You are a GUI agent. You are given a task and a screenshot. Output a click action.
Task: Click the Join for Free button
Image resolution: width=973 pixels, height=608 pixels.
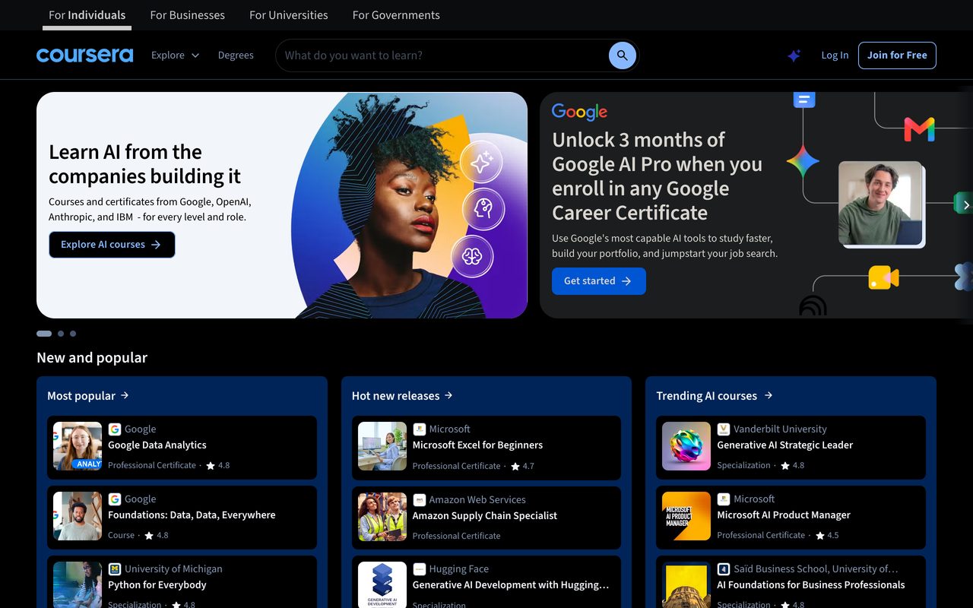[x=897, y=55]
